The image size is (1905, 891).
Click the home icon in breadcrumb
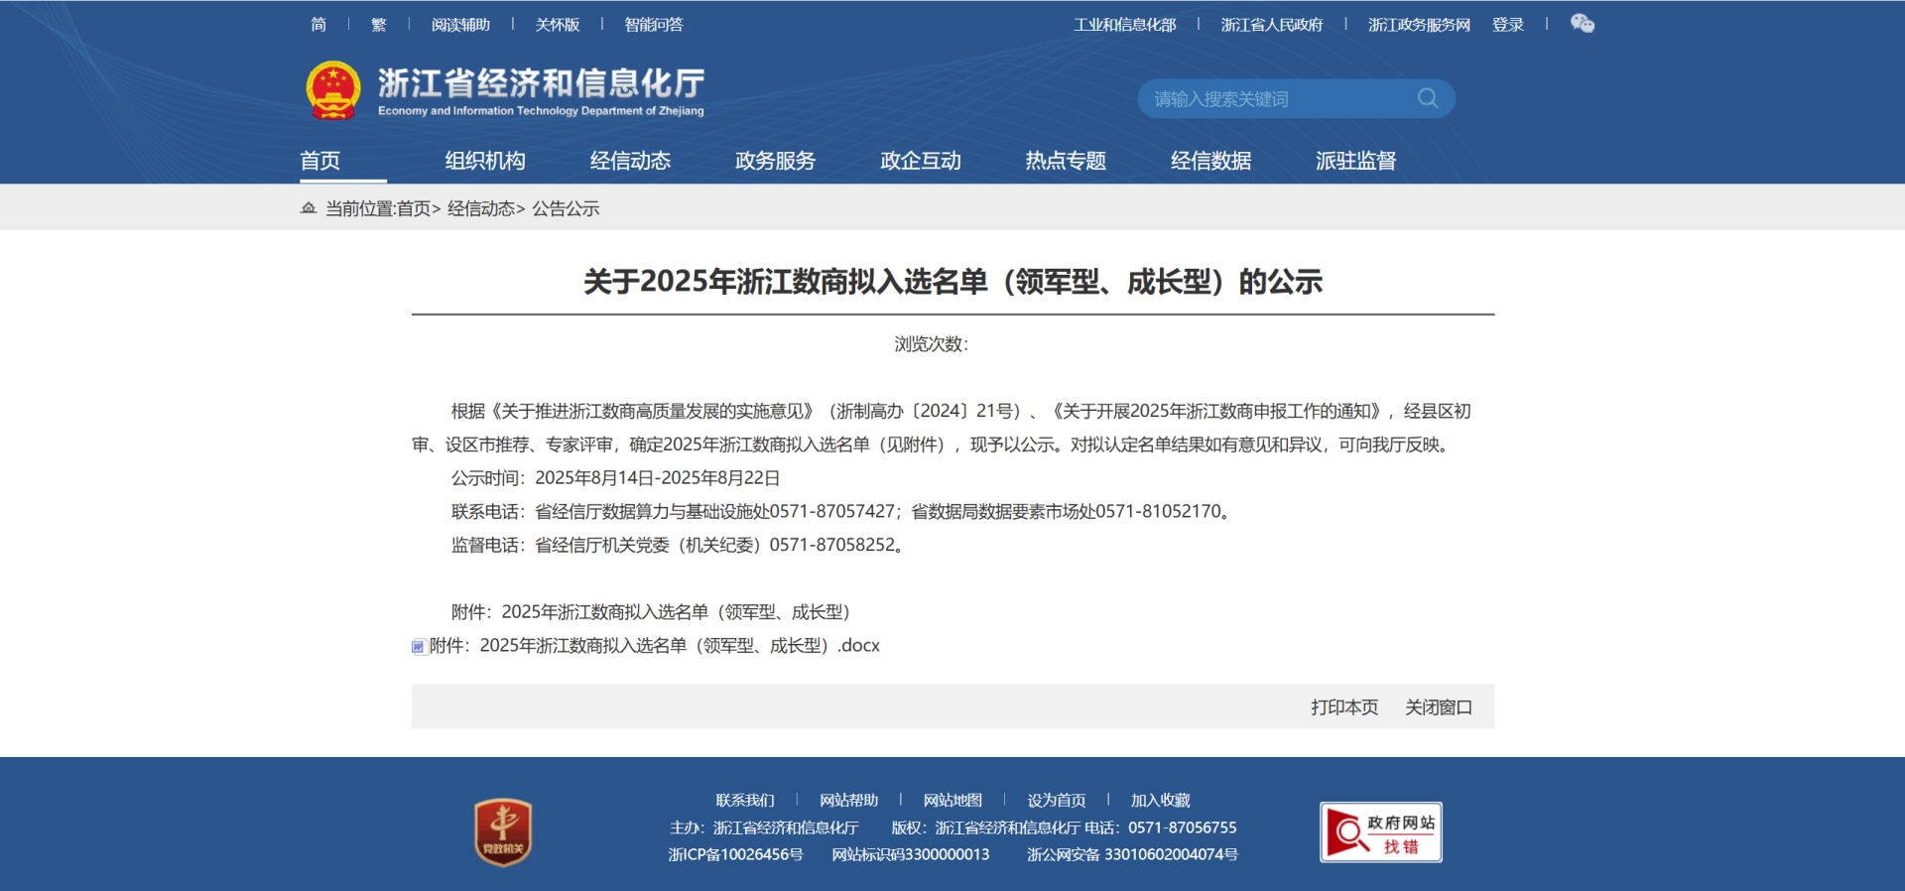(309, 208)
